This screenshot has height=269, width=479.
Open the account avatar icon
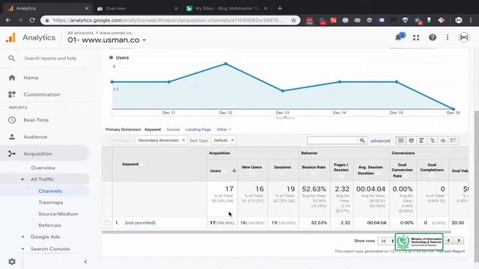tap(464, 37)
